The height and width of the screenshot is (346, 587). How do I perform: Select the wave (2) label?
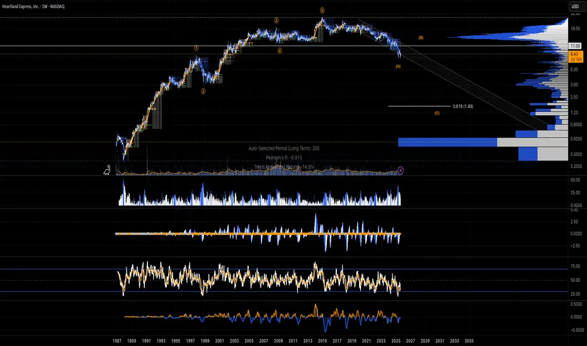pyautogui.click(x=203, y=91)
